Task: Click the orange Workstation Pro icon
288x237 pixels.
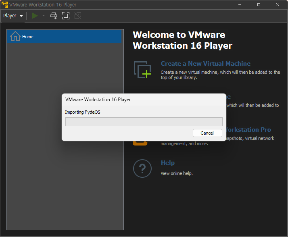Action: pos(140,143)
